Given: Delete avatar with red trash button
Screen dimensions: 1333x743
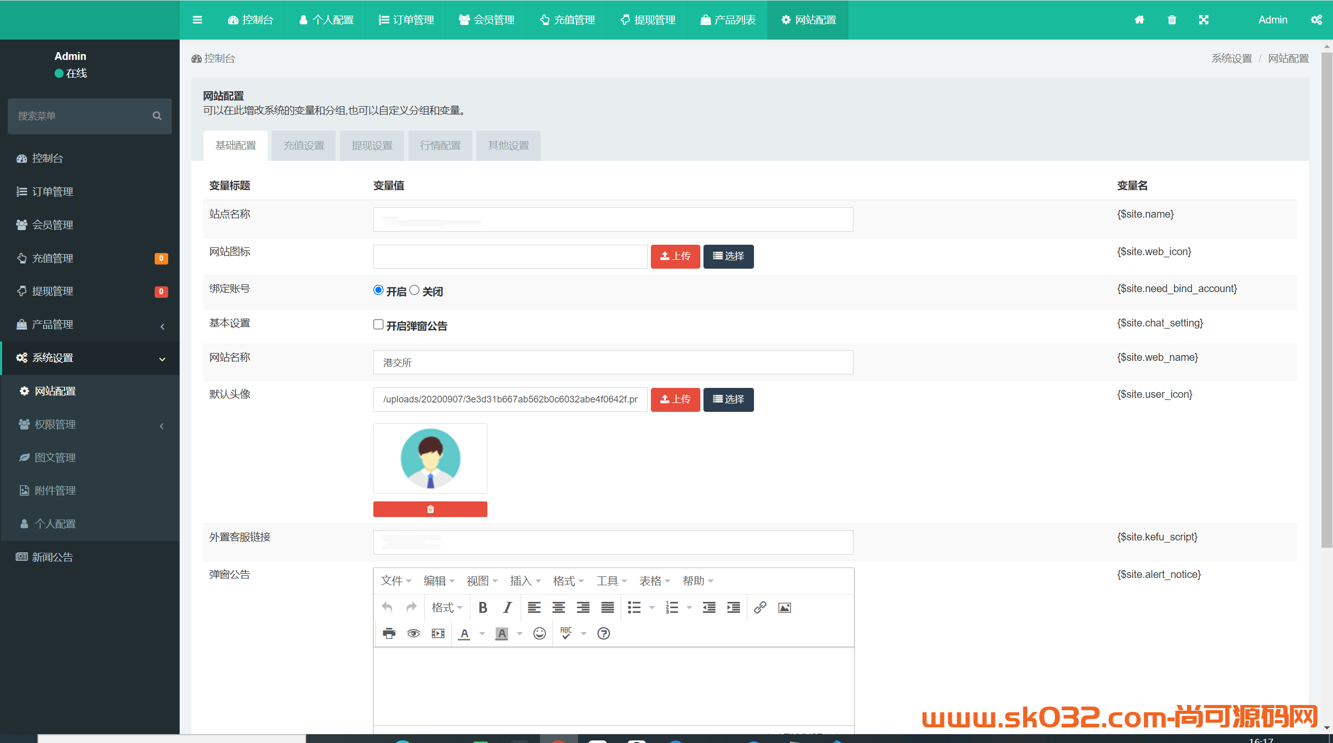Looking at the screenshot, I should [430, 509].
